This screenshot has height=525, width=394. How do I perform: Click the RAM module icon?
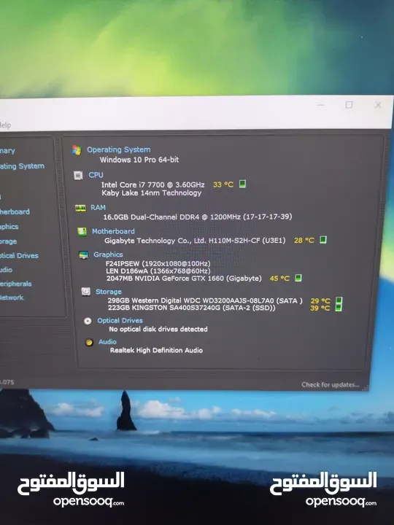[x=80, y=209]
